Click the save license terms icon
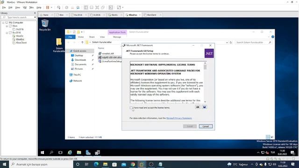299x168 pixels. click(x=204, y=107)
